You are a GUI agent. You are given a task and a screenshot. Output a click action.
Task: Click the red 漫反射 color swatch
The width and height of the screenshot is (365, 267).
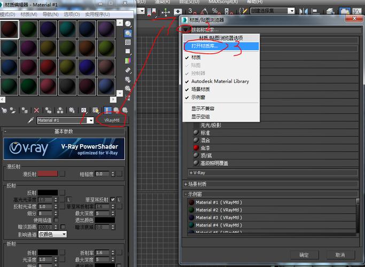coord(48,174)
